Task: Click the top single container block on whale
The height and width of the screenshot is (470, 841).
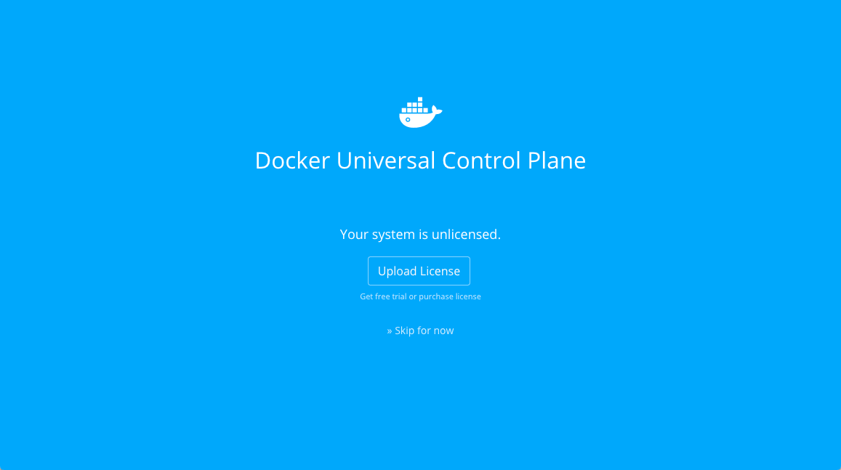Action: coord(420,100)
